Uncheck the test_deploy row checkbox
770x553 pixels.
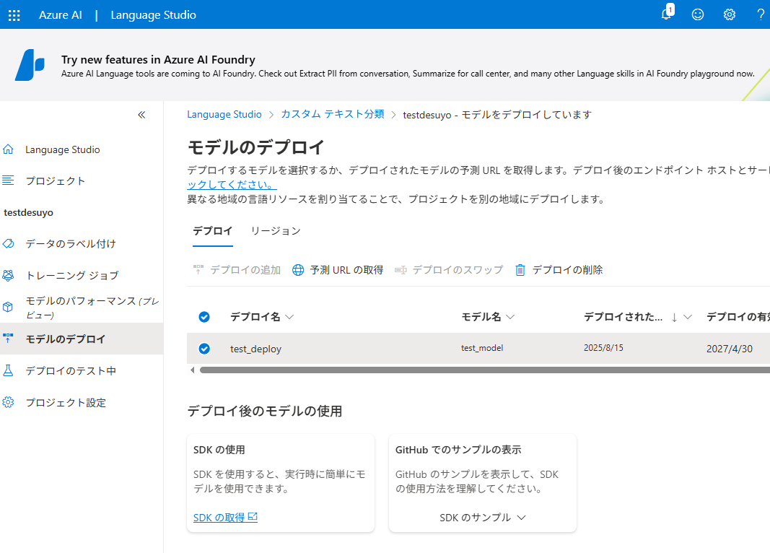point(204,349)
